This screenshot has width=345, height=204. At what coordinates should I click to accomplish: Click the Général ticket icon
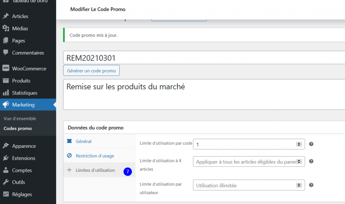pyautogui.click(x=69, y=141)
